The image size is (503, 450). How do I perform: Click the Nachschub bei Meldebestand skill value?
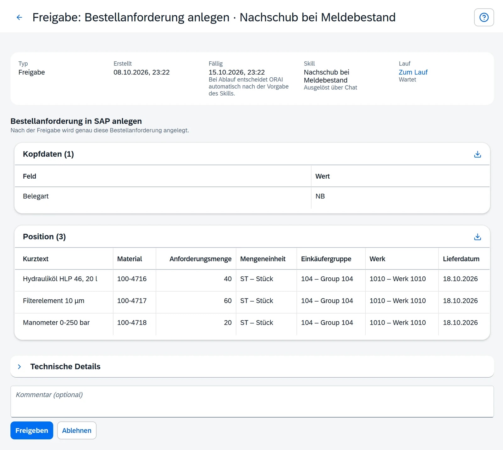pyautogui.click(x=326, y=76)
